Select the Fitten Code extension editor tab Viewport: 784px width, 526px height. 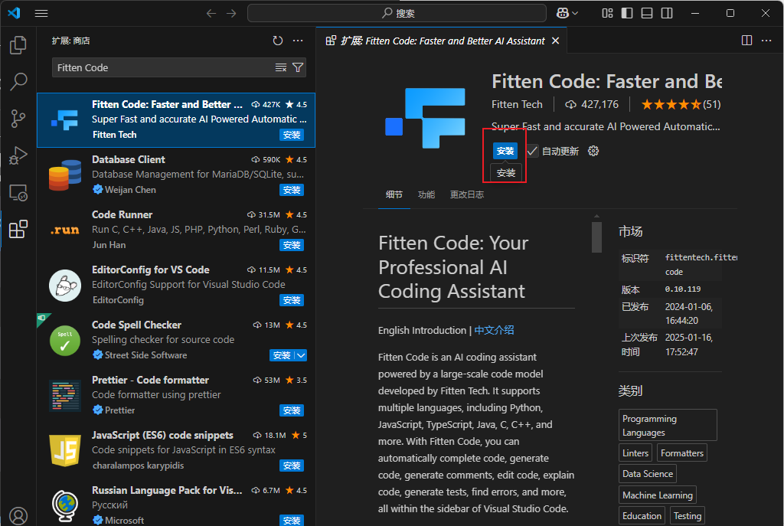442,41
